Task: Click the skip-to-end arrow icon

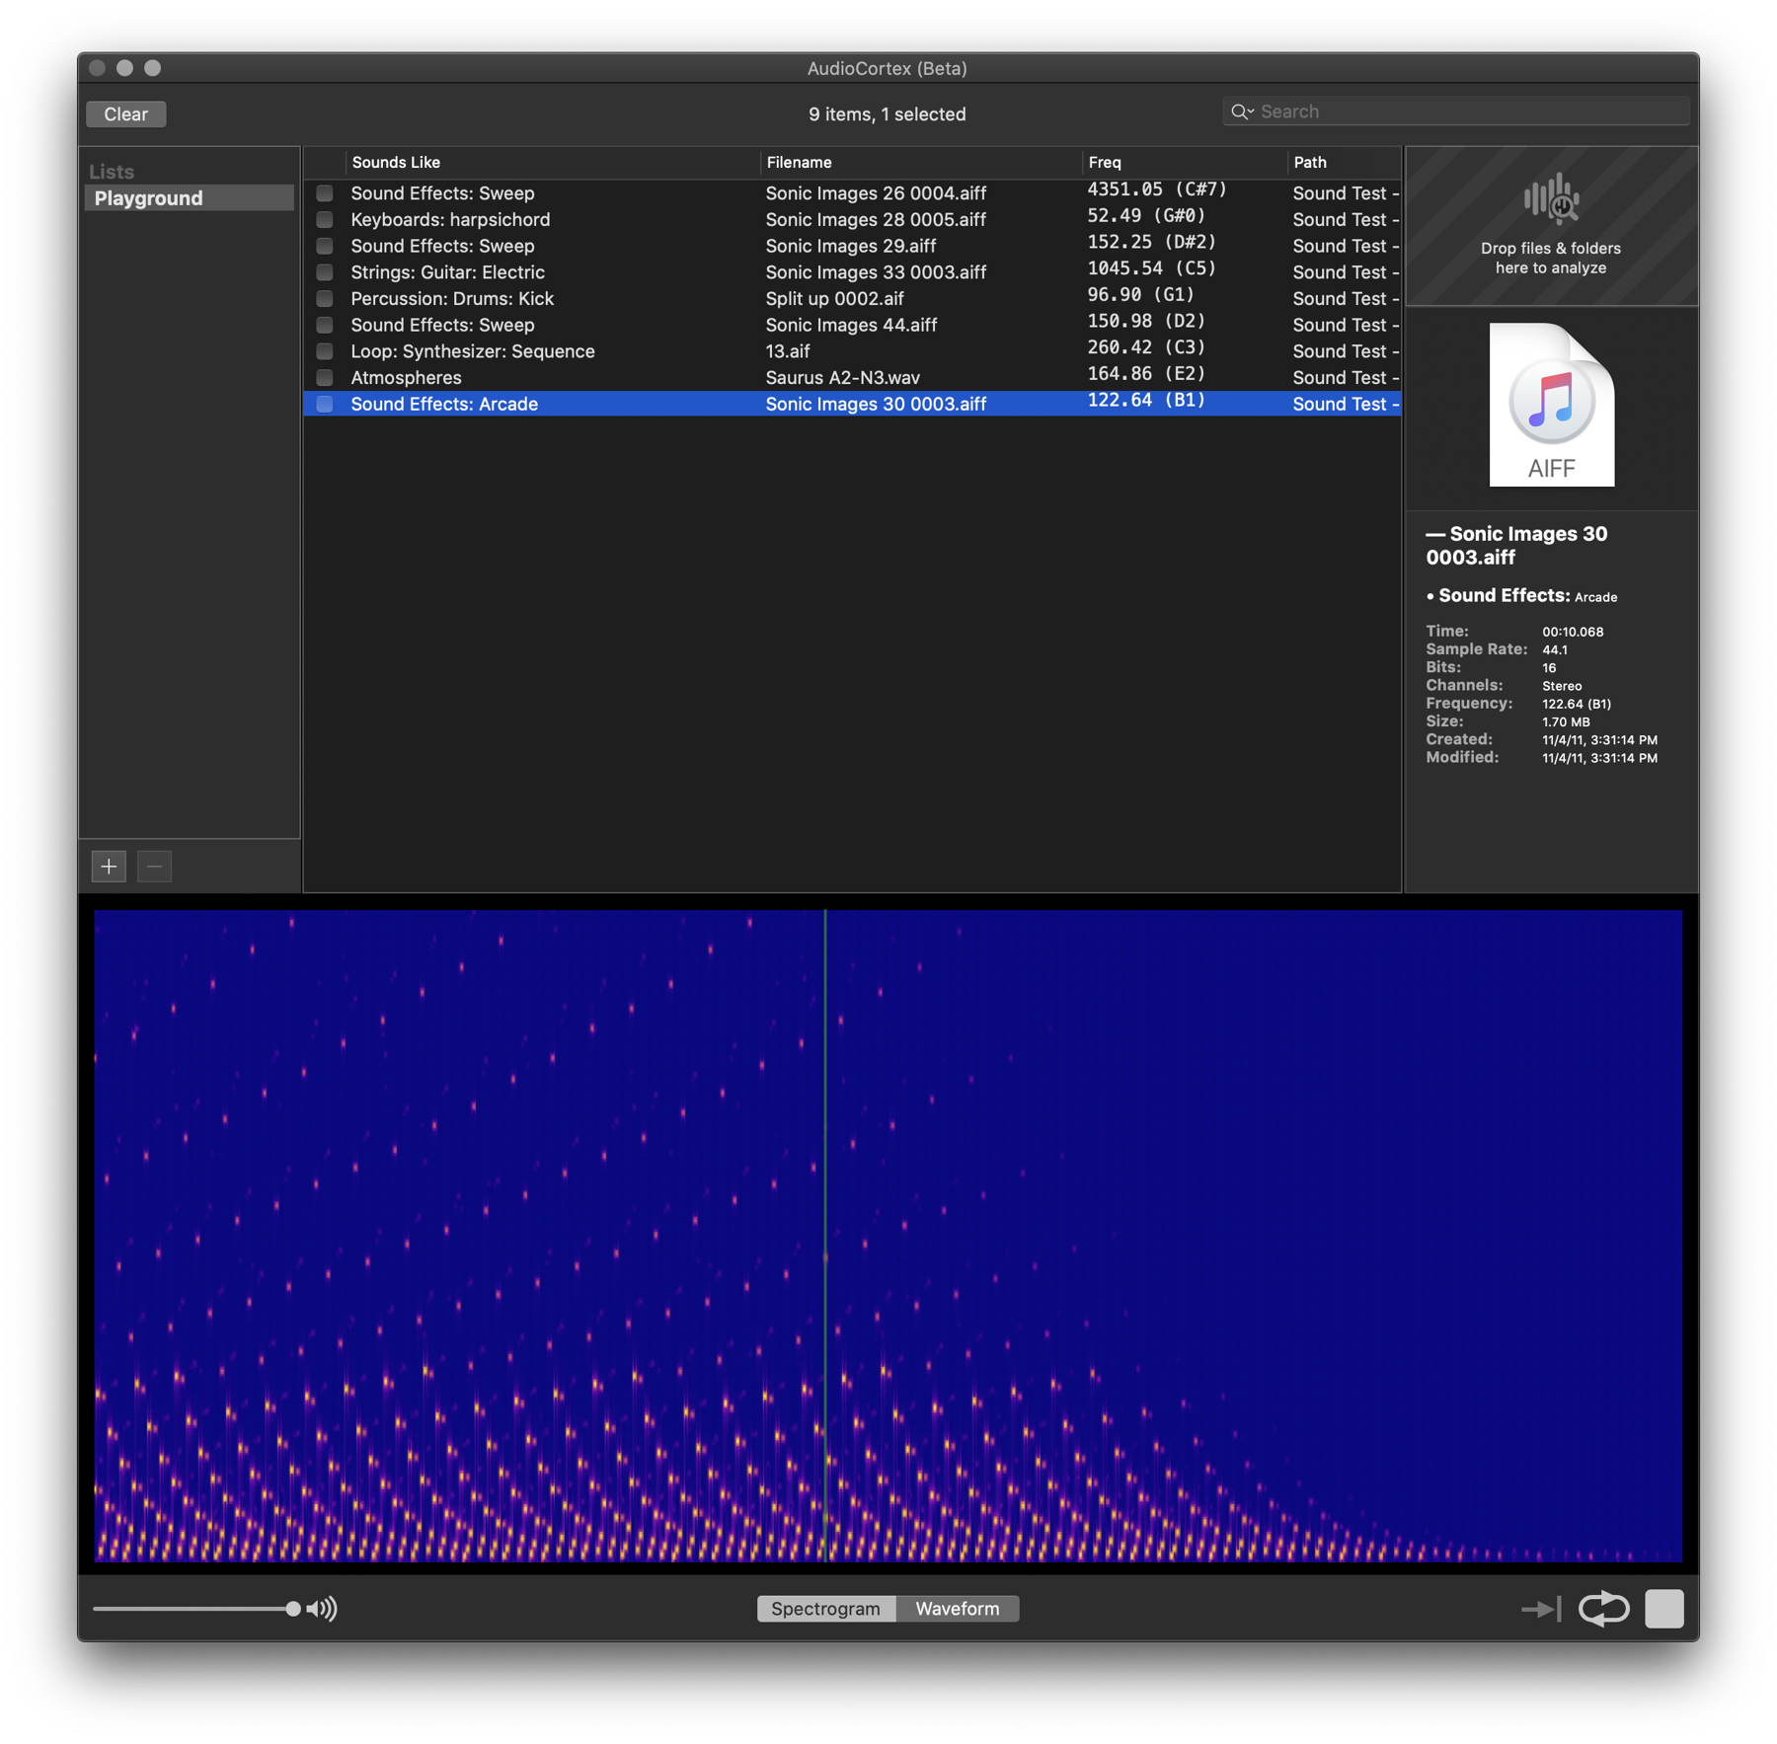Action: [1540, 1609]
